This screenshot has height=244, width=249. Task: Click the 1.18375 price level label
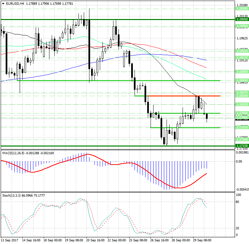point(242,92)
